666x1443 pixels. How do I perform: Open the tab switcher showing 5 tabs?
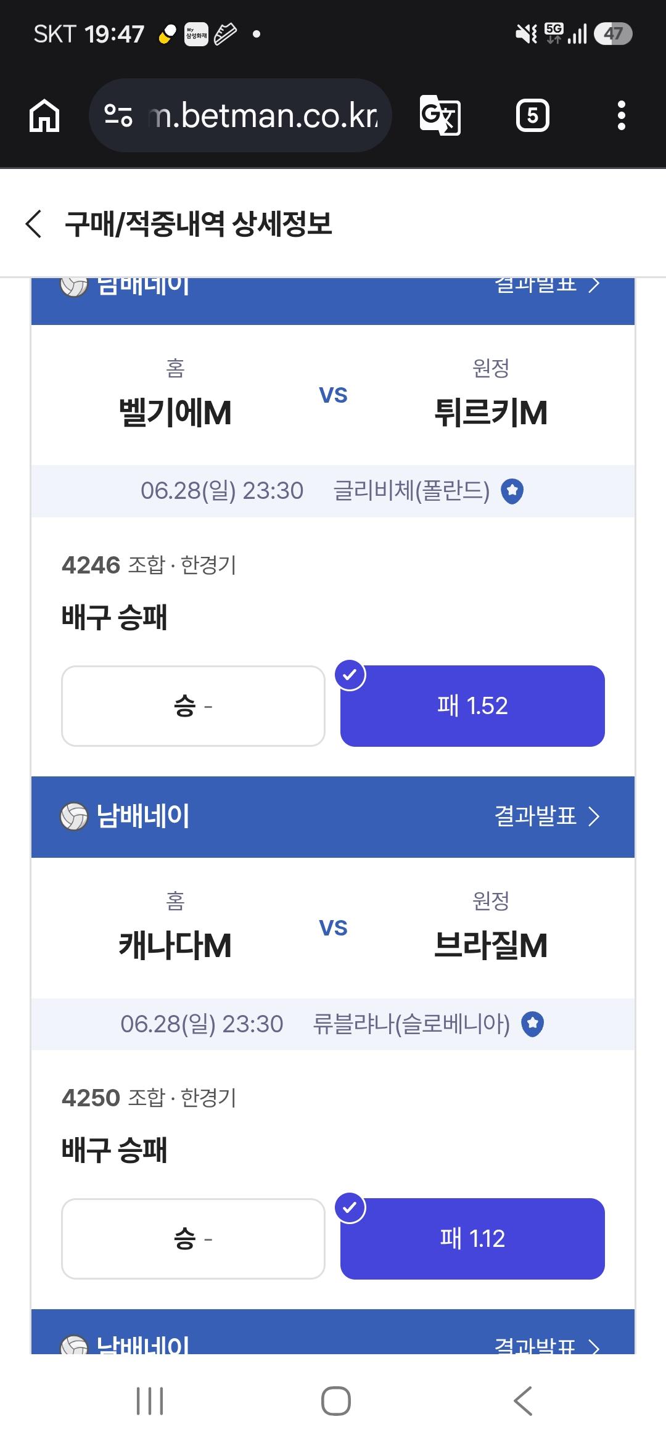pyautogui.click(x=532, y=115)
